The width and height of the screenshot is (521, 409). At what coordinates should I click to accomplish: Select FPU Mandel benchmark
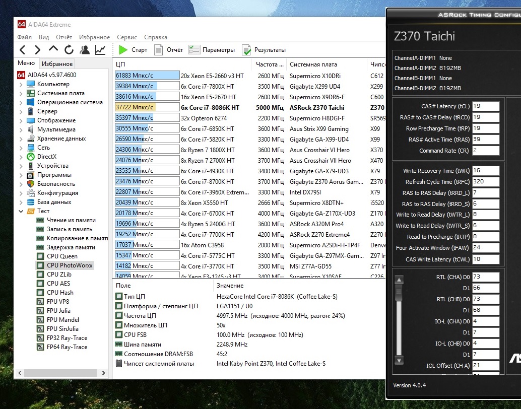[63, 320]
